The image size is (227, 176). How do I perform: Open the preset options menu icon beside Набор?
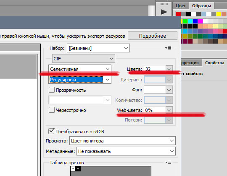[168, 48]
